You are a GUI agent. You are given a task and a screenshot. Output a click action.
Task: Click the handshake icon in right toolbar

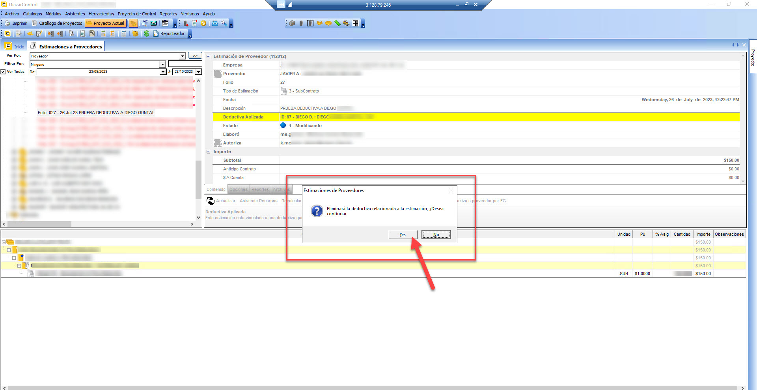pos(319,23)
